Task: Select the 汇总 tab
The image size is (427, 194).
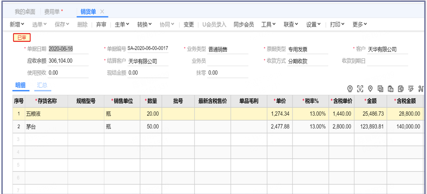Action: (42, 85)
